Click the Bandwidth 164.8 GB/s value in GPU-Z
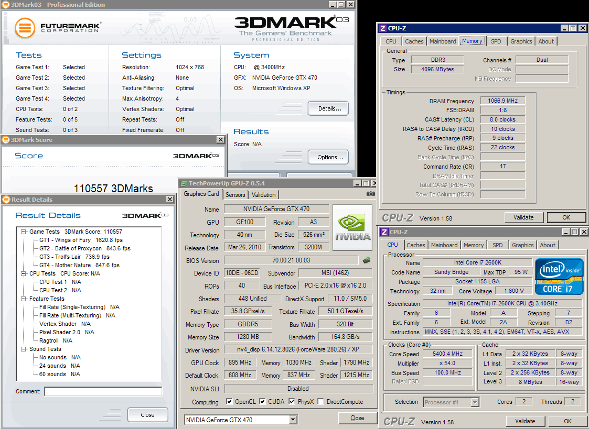The image size is (589, 429). 345,337
